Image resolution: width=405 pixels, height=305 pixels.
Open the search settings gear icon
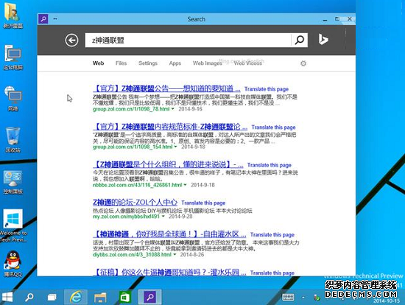click(303, 63)
